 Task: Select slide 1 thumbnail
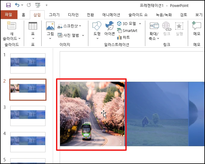(x=28, y=63)
